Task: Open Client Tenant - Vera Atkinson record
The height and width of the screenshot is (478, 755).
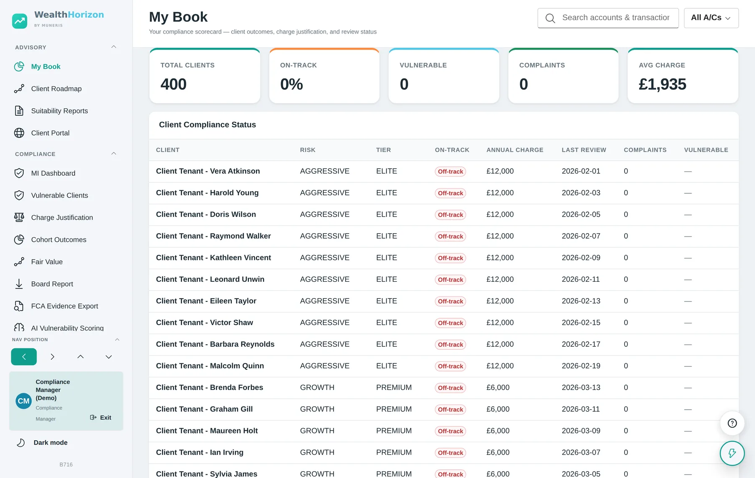Action: (208, 171)
